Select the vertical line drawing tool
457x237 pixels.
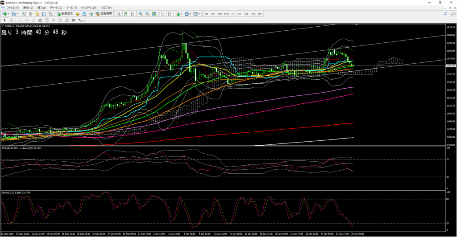pos(20,20)
